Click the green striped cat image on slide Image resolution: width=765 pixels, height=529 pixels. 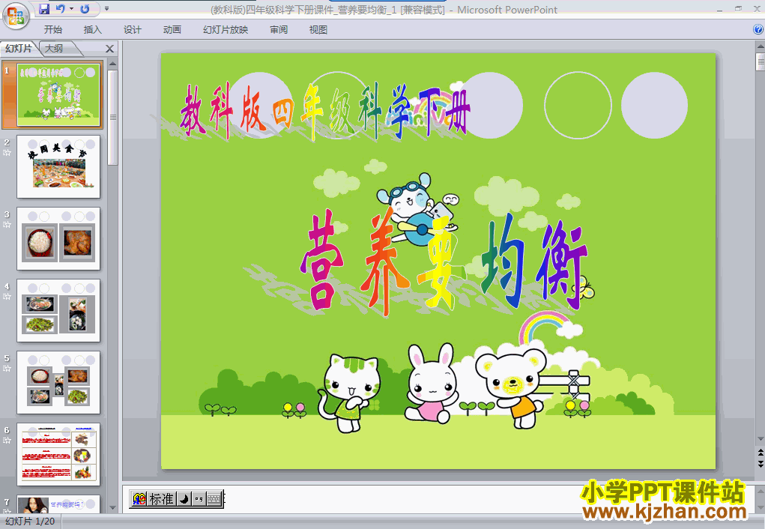350,393
